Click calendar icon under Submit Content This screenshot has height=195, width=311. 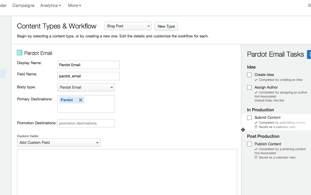point(256,127)
